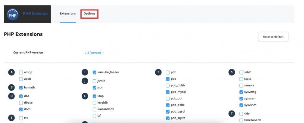This screenshot has width=304, height=123.
Task: Uncheck the ioncube_loader extension
Action: click(x=94, y=72)
